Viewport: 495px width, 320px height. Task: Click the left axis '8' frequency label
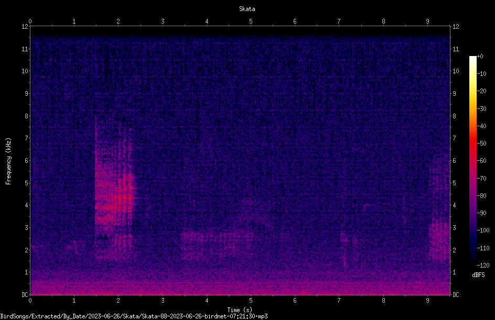click(27, 116)
